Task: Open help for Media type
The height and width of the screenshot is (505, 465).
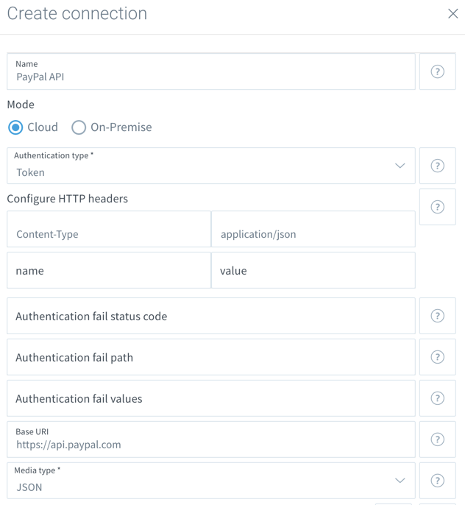Action: (438, 481)
